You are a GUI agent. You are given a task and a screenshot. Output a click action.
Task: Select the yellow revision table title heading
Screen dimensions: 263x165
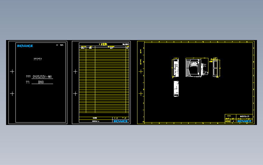103,44
